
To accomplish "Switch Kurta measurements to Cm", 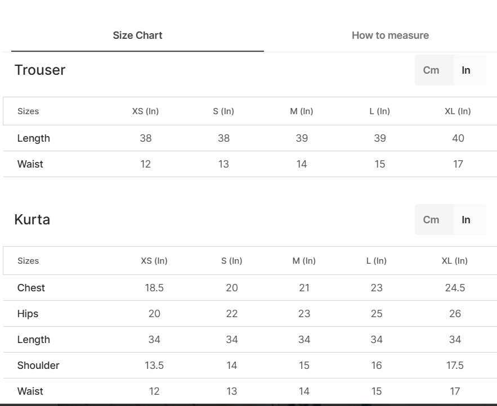I will 431,220.
